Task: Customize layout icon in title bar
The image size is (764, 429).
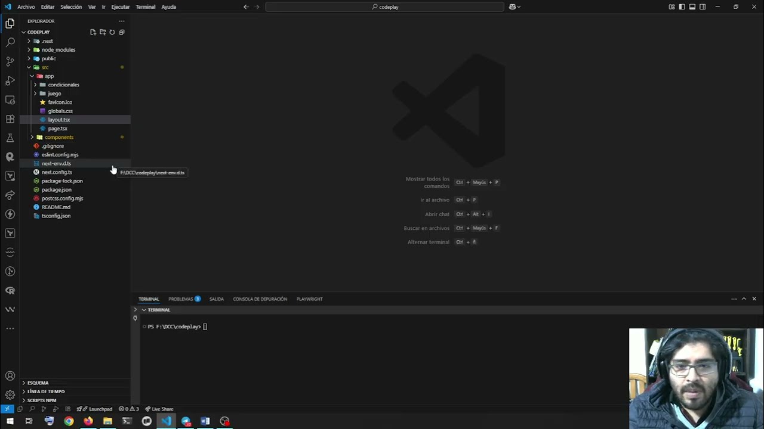Action: pos(671,7)
